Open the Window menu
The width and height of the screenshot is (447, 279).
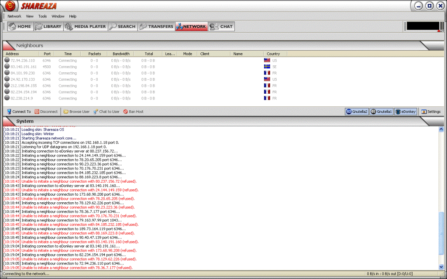(58, 16)
